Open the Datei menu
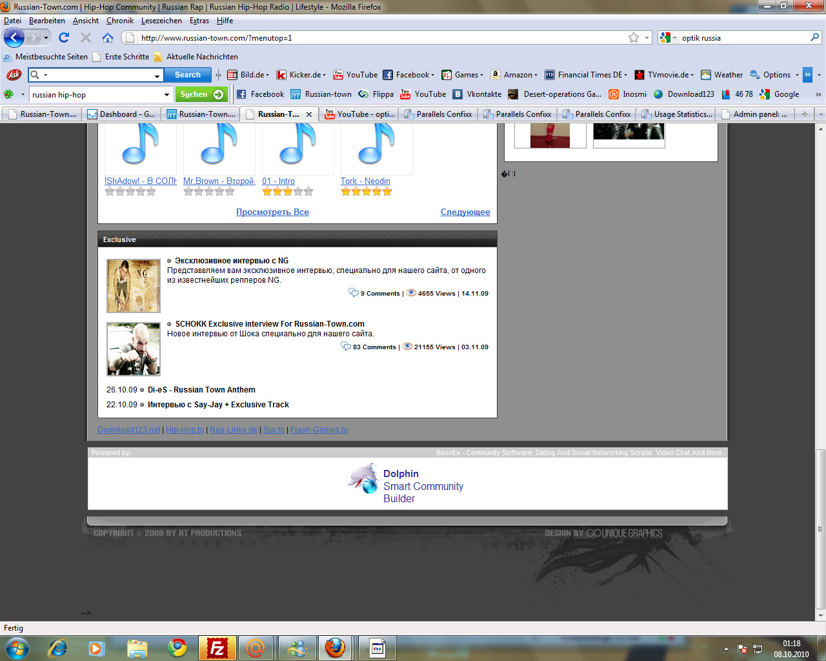 12,21
